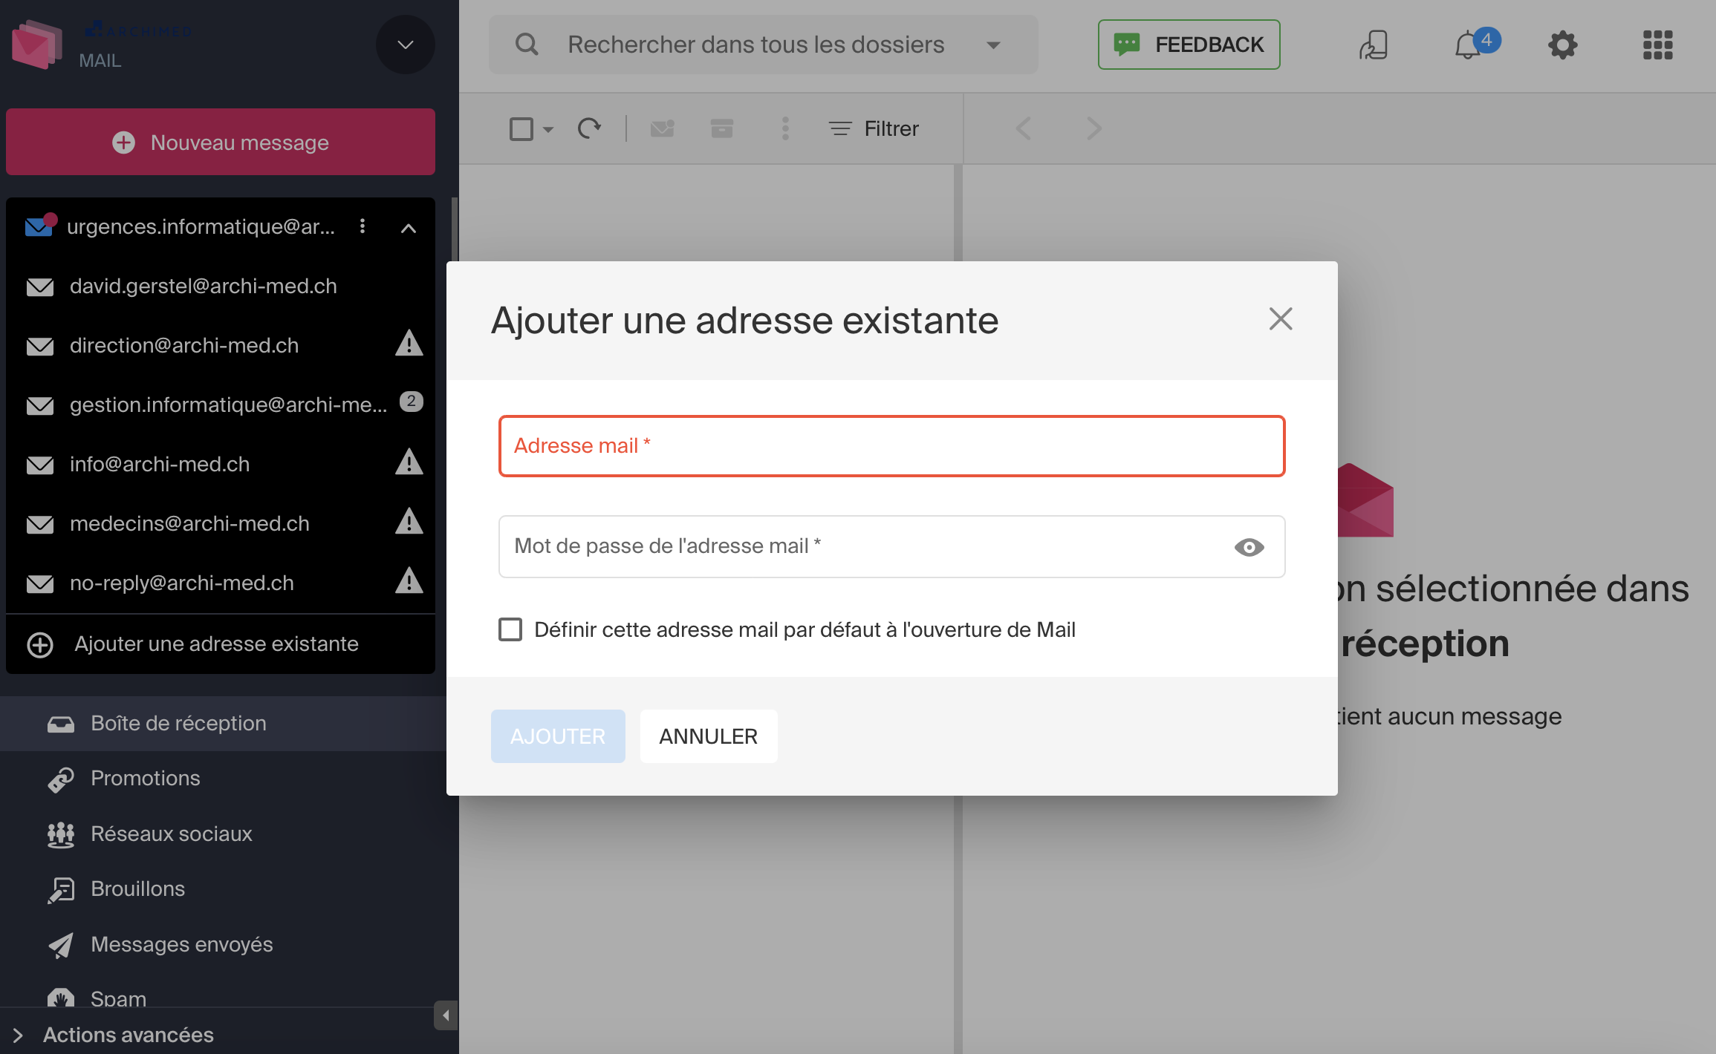1716x1054 pixels.
Task: Click the ANNULER button
Action: (708, 736)
